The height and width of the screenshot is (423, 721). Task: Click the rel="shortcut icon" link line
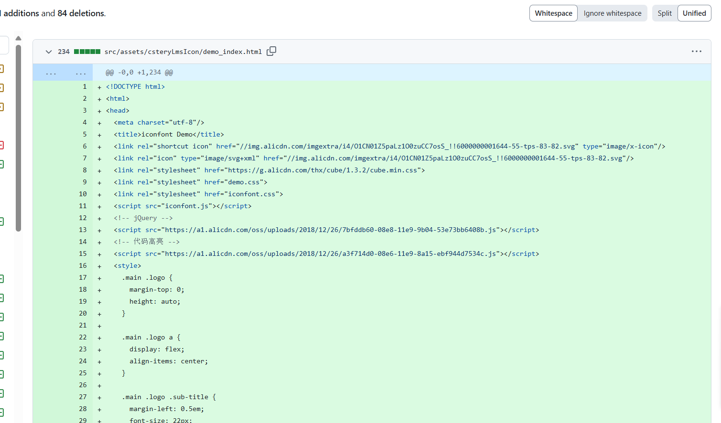tap(389, 146)
